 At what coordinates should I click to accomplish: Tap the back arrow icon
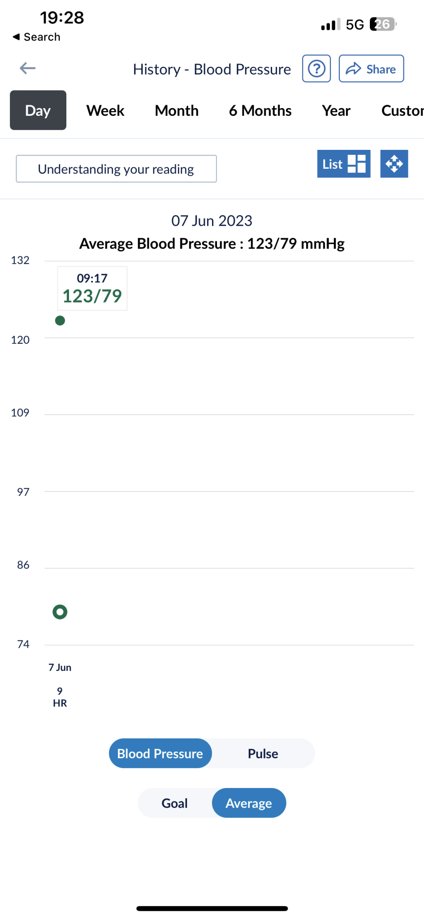pyautogui.click(x=28, y=68)
